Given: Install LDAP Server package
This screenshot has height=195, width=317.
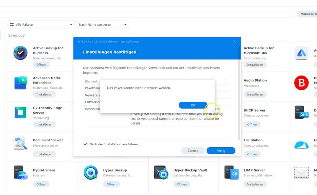Looking at the screenshot, I should [255, 184].
